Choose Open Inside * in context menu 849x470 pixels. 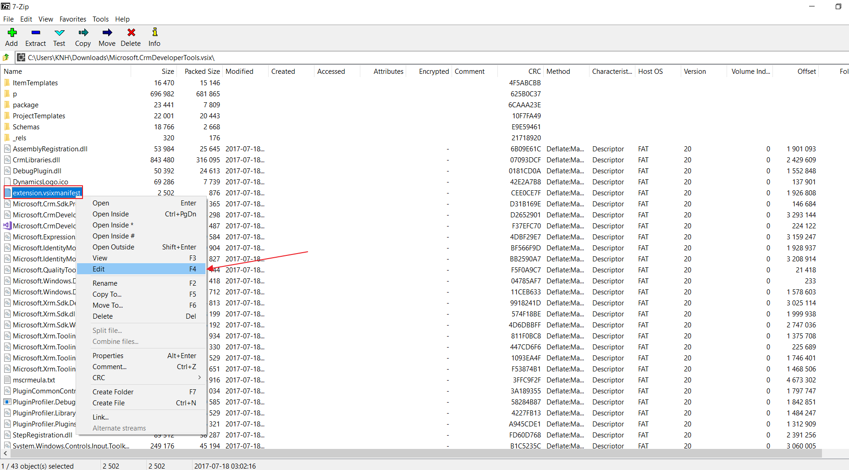pyautogui.click(x=141, y=225)
